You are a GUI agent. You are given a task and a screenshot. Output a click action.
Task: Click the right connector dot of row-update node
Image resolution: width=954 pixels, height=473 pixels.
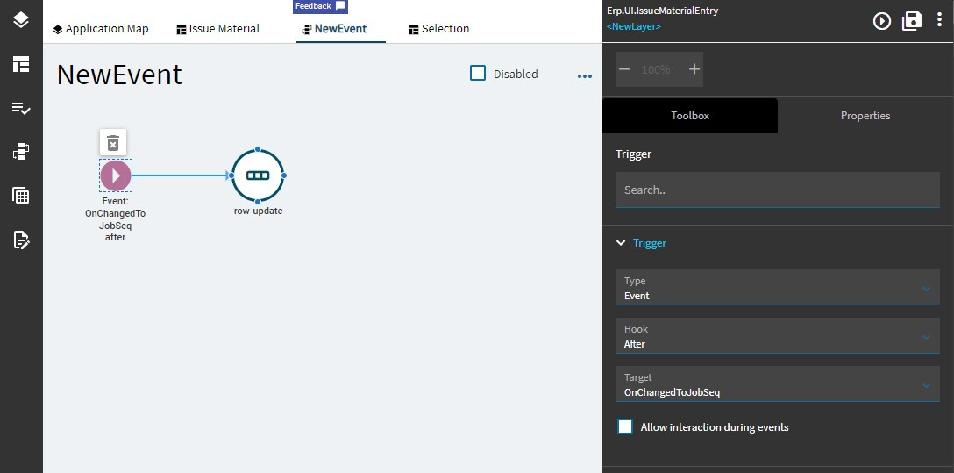click(x=284, y=176)
